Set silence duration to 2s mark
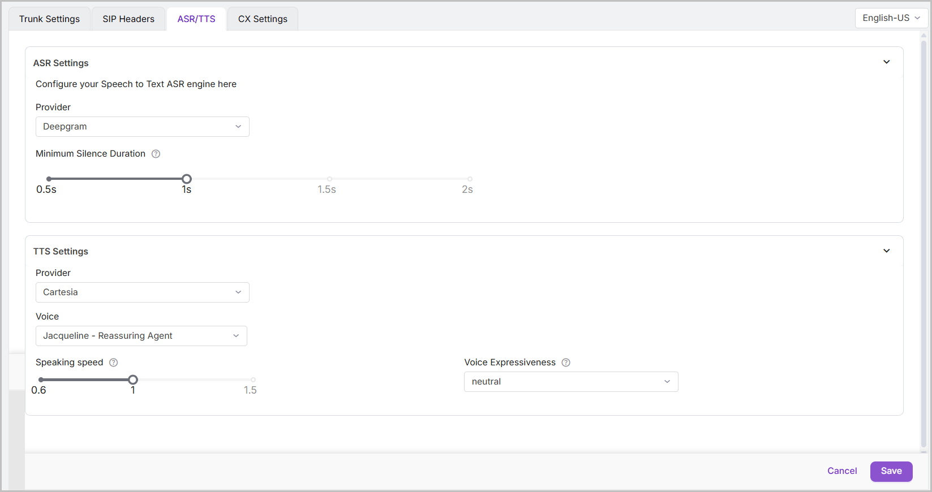Image resolution: width=932 pixels, height=492 pixels. (x=470, y=179)
